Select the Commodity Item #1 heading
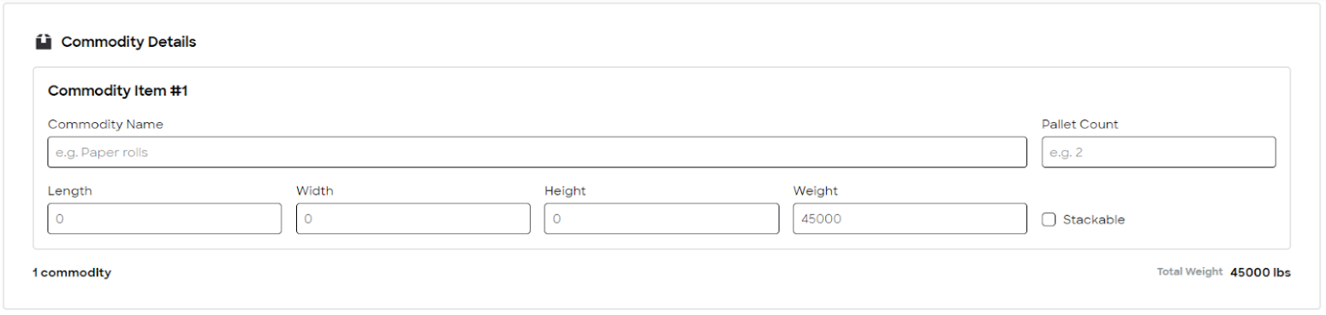The width and height of the screenshot is (1326, 315). pyautogui.click(x=117, y=90)
